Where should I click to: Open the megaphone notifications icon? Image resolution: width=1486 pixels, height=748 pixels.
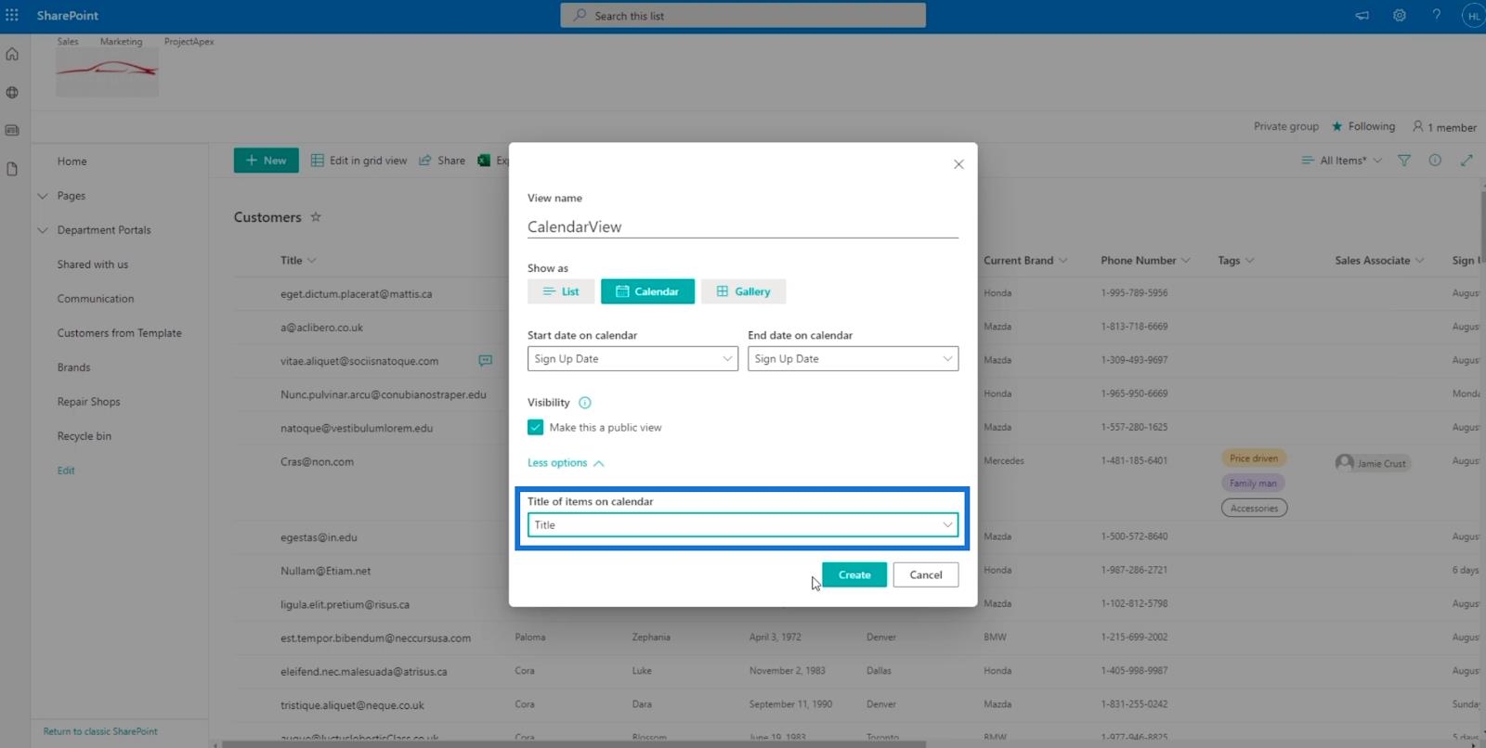click(x=1362, y=16)
